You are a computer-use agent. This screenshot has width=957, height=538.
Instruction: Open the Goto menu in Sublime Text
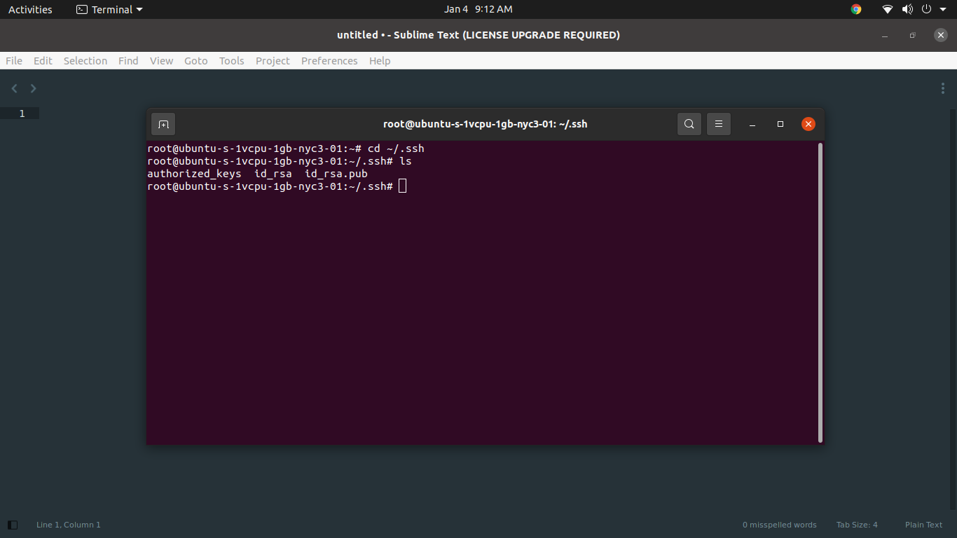pyautogui.click(x=195, y=61)
